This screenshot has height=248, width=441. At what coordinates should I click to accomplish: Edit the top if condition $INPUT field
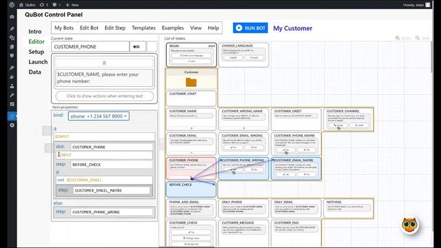pos(104,136)
